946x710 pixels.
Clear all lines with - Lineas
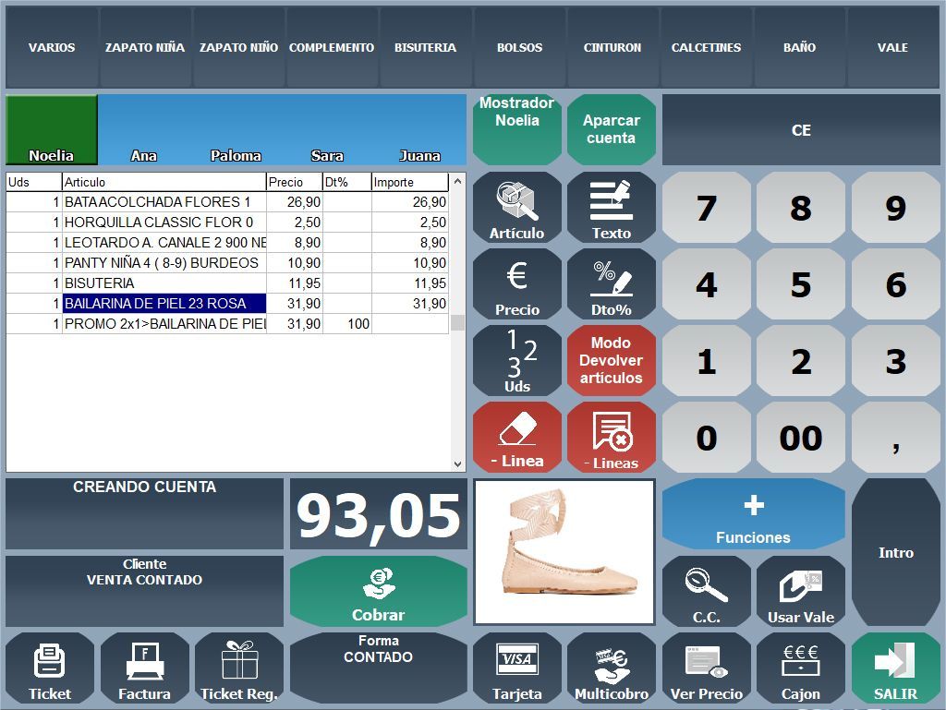pos(611,437)
